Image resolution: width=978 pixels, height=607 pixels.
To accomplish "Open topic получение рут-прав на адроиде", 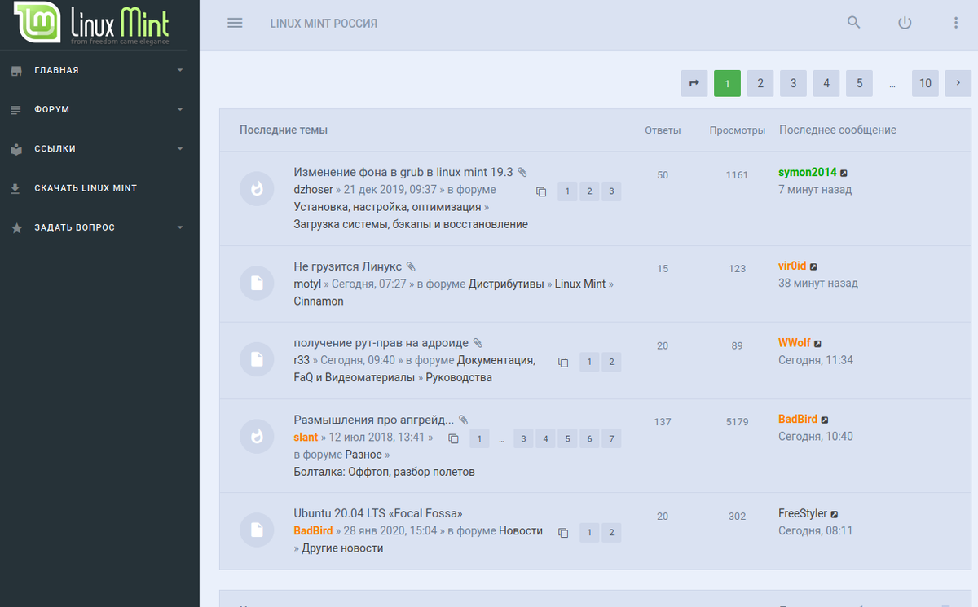I will coord(381,343).
